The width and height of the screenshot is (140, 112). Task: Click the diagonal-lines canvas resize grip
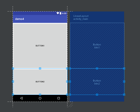click(x=71, y=105)
